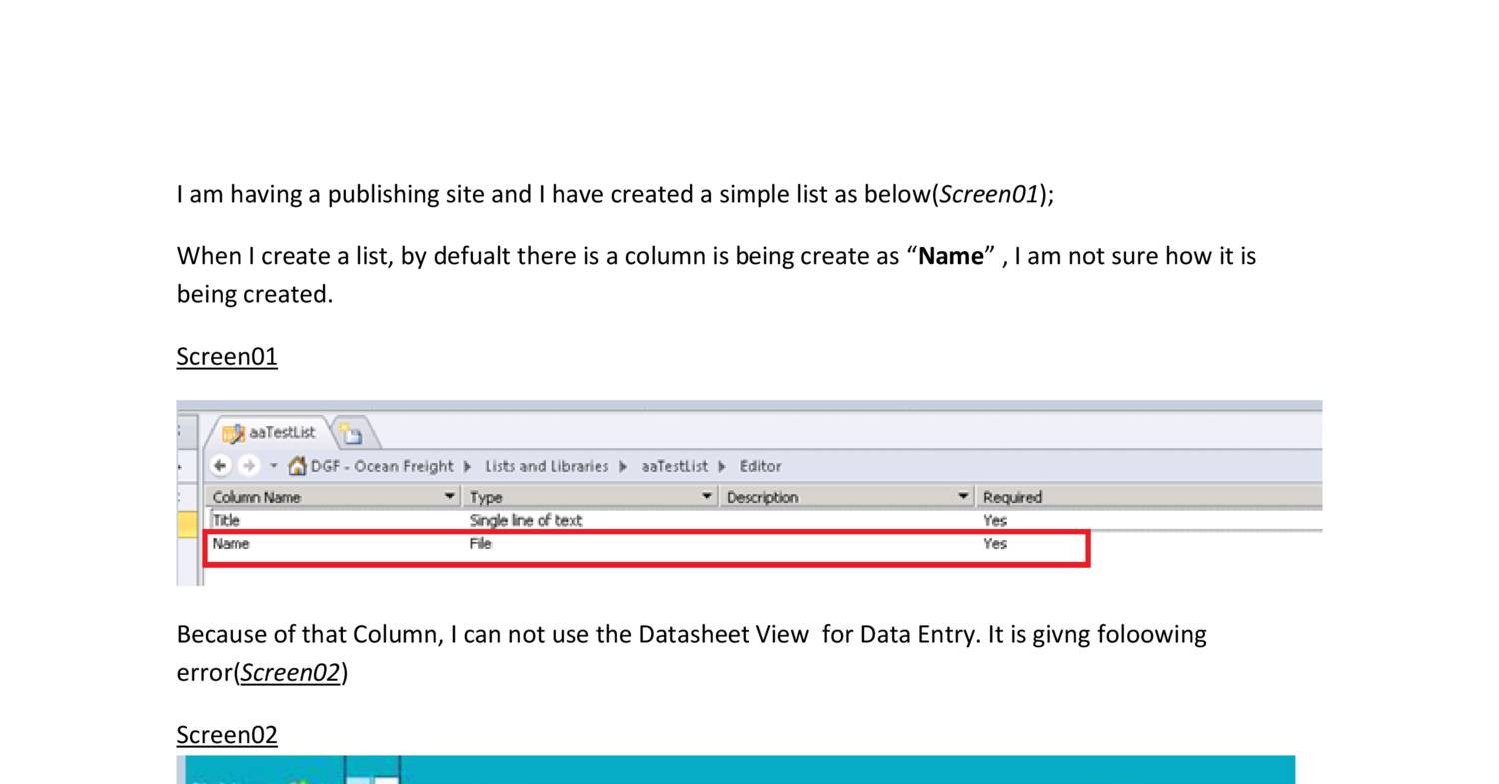The image size is (1499, 784).
Task: Click the breadcrumb arrow before Editor
Action: [x=721, y=466]
